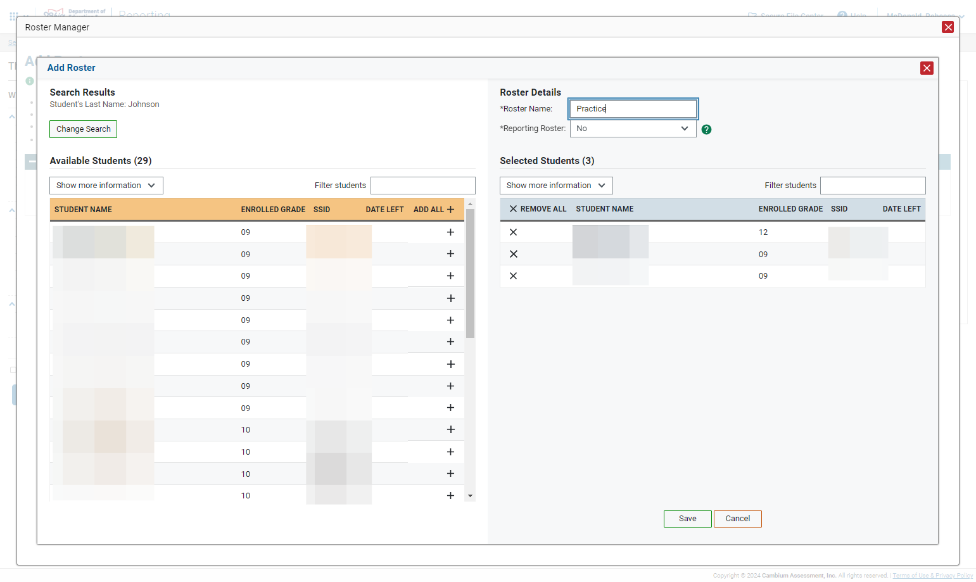Sort available students by DATE LEFT column
The height and width of the screenshot is (582, 976).
[x=384, y=210]
